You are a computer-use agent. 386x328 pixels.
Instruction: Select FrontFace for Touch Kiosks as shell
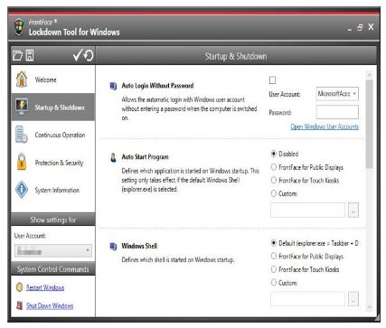tap(274, 269)
